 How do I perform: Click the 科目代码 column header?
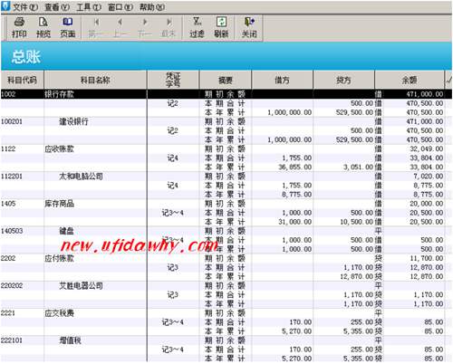(22, 80)
